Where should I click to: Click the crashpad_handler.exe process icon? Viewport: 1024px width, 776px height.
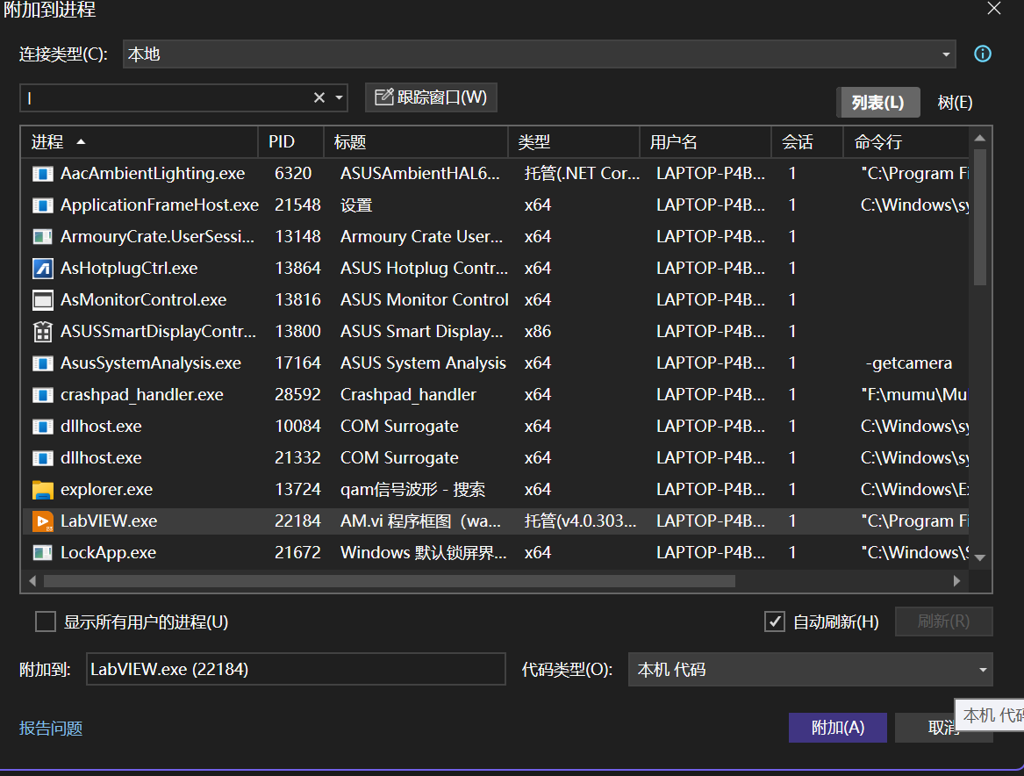[42, 394]
